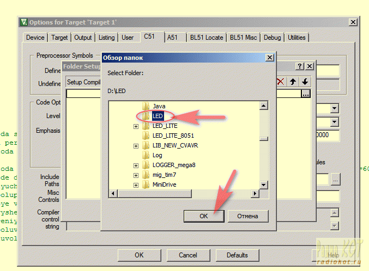This screenshot has width=369, height=271.
Task: Close the Folder Setup dialog
Action: coord(310,66)
